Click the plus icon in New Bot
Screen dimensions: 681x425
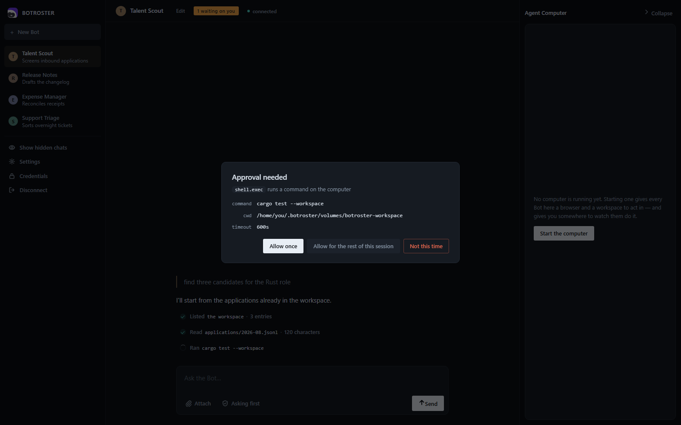click(x=12, y=32)
